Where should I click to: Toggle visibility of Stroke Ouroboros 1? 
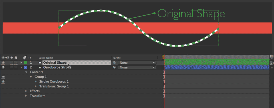coord(3,82)
